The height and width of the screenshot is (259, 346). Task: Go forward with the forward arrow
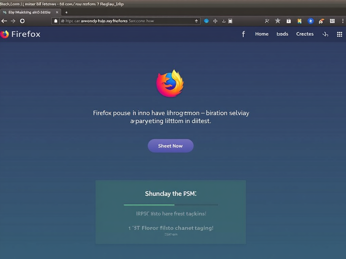13,21
